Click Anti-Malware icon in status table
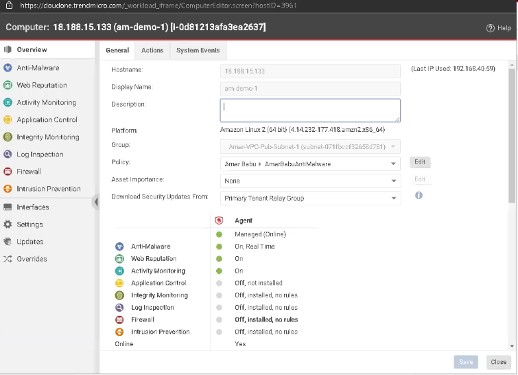Screen dimensions: 518x375 coord(119,247)
